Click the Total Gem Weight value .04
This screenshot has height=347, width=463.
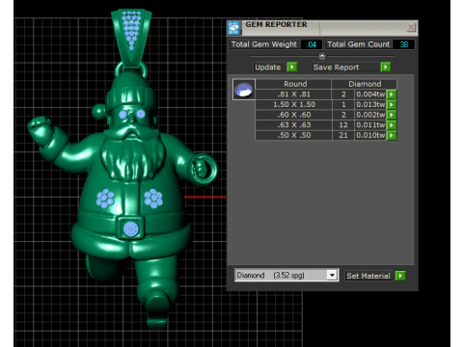312,44
